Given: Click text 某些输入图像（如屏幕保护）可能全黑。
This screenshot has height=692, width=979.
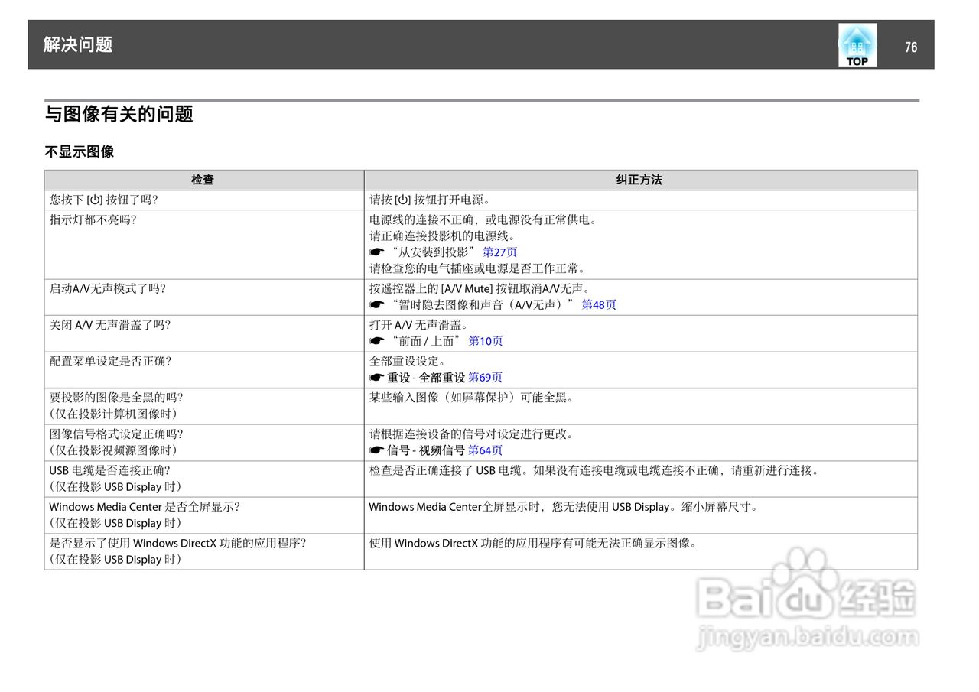Looking at the screenshot, I should coord(472,398).
